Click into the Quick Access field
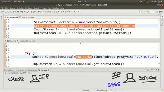The width and height of the screenshot is (164, 92). [x=147, y=12]
